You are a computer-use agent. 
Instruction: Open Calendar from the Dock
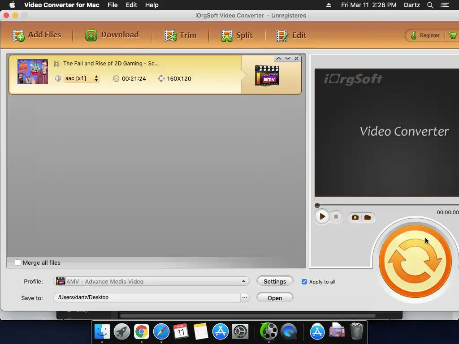(181, 331)
